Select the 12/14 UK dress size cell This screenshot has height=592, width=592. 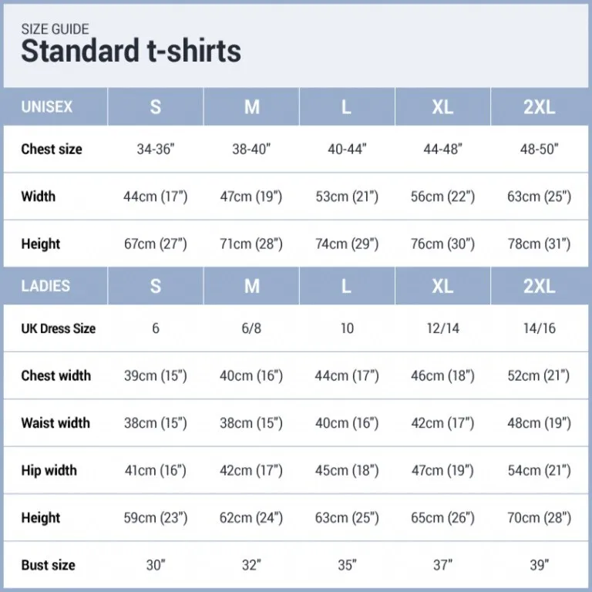[442, 328]
